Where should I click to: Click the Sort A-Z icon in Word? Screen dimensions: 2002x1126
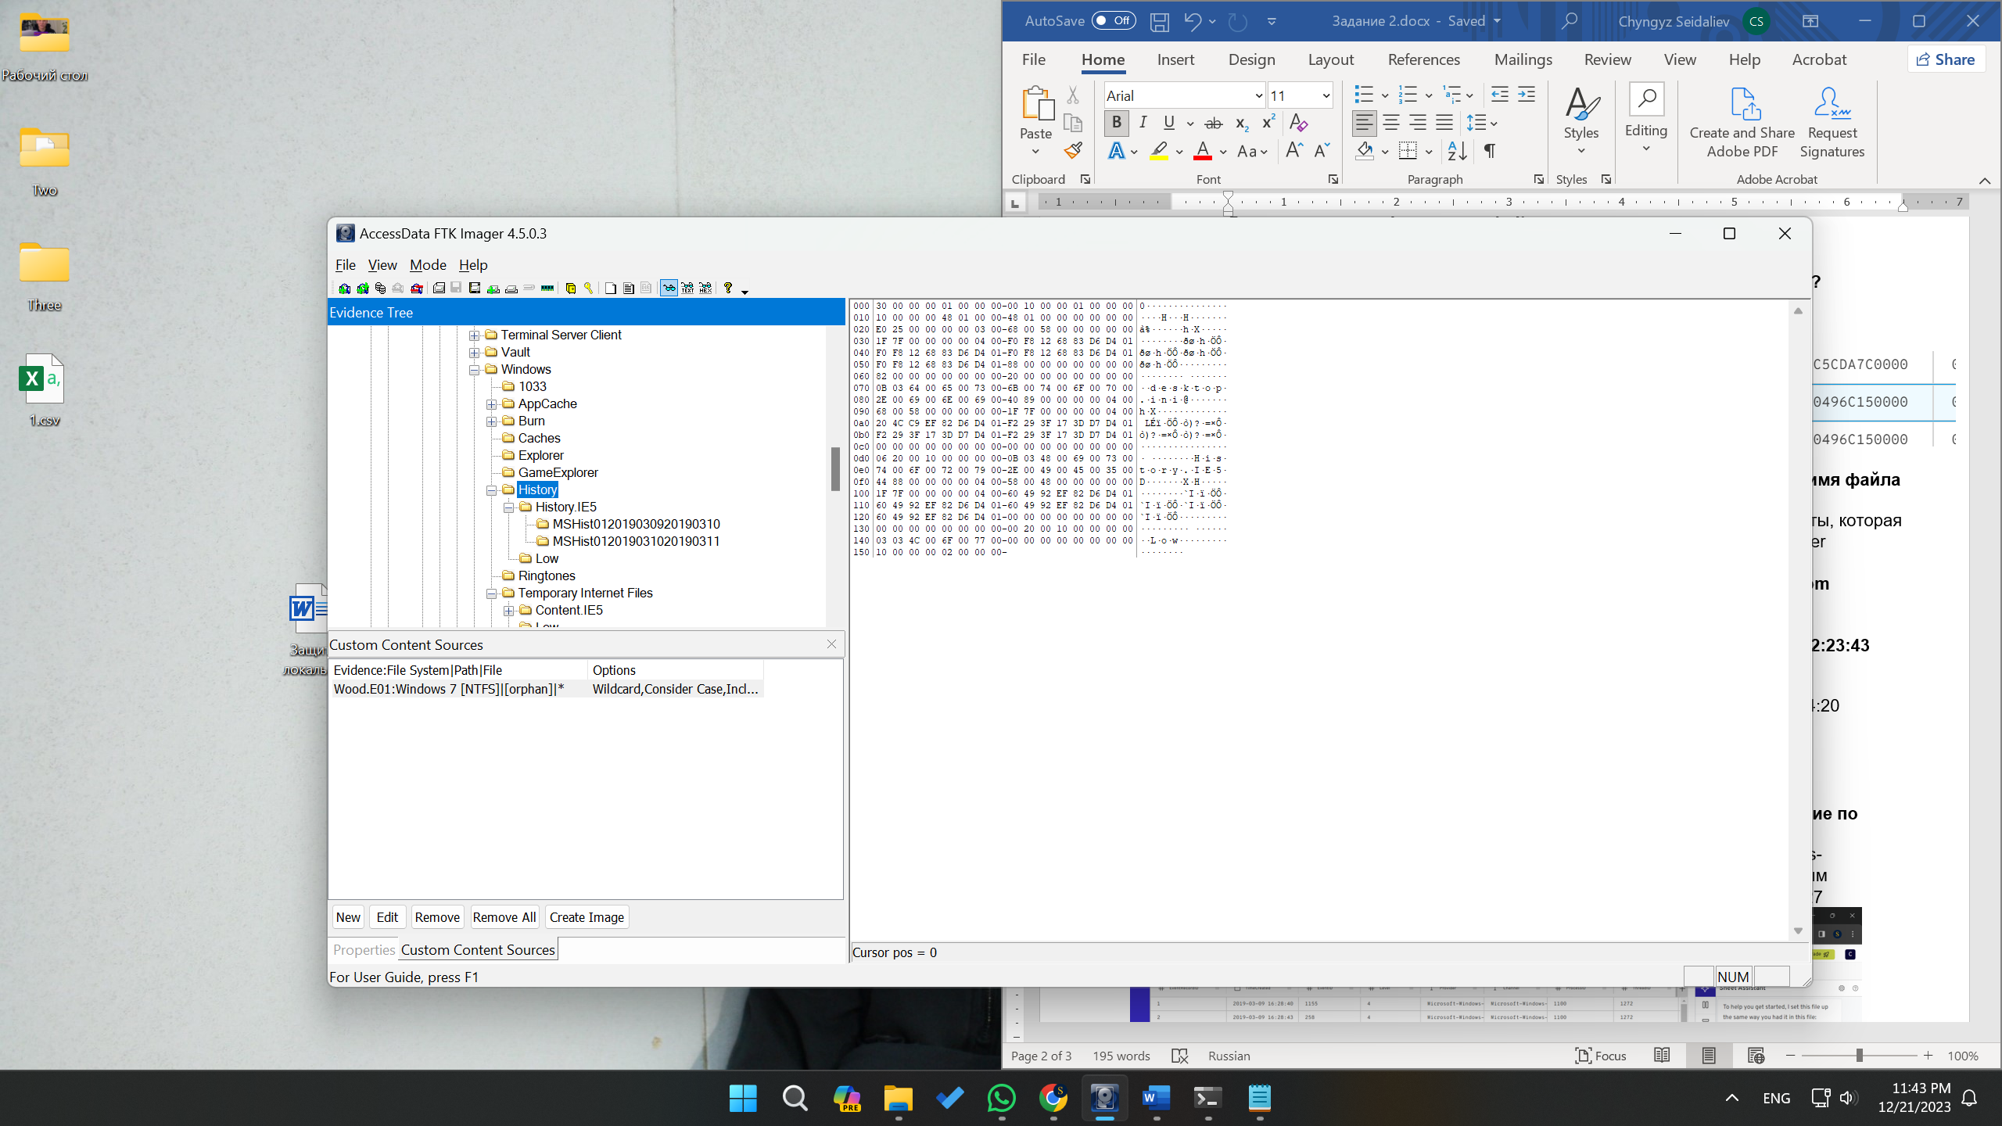click(1457, 150)
